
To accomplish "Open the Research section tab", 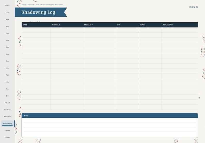I will (x=7, y=117).
